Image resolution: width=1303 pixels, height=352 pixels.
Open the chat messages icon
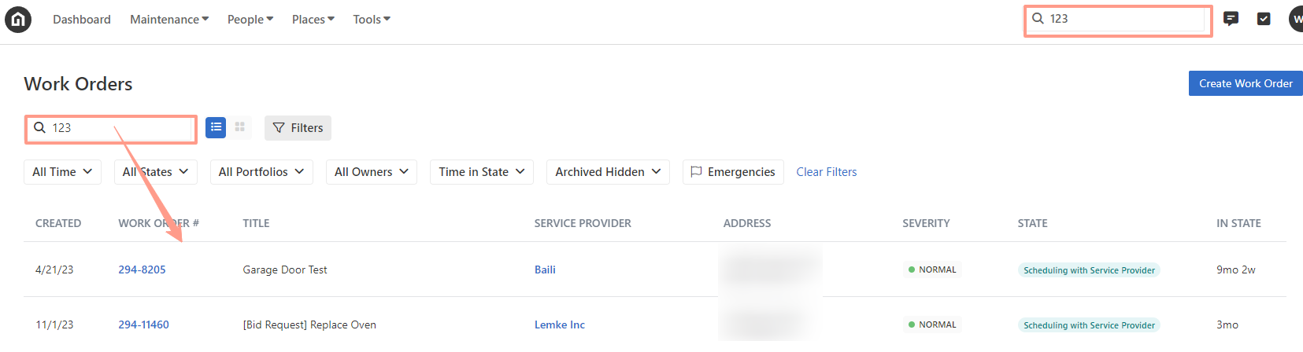(x=1231, y=19)
